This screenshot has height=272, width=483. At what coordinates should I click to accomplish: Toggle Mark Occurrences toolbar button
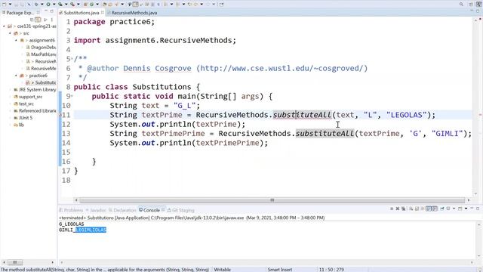(135, 5)
